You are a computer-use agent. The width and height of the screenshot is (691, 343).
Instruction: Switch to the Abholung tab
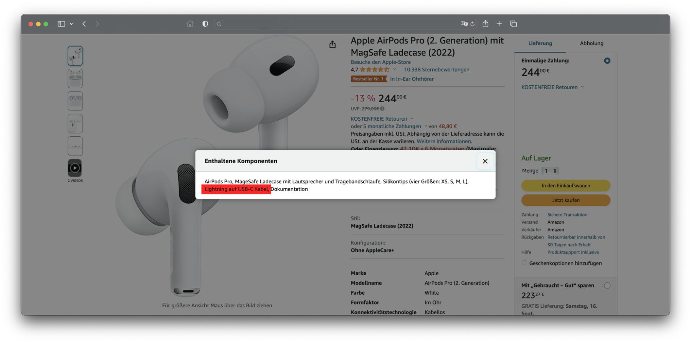[591, 43]
